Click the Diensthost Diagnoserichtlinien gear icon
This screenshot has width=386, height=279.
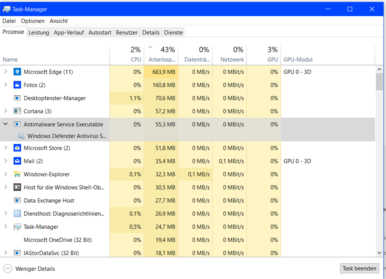(x=17, y=214)
